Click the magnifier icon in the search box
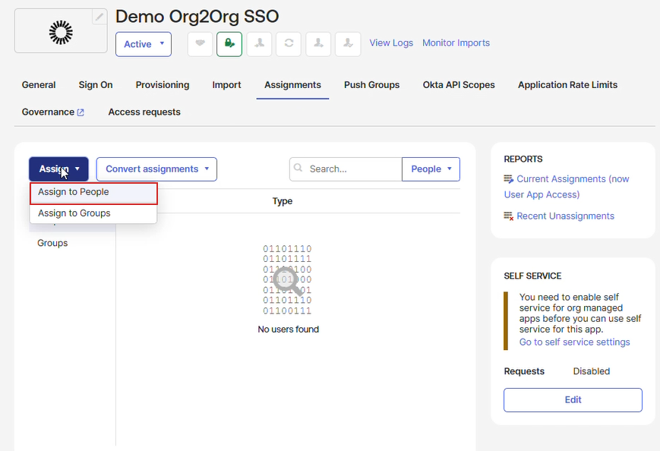The height and width of the screenshot is (451, 660). click(298, 168)
